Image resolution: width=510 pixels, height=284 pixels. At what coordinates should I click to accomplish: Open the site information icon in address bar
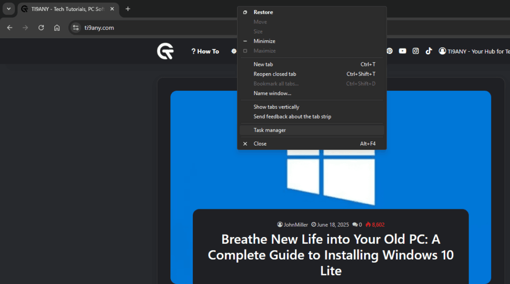point(75,28)
